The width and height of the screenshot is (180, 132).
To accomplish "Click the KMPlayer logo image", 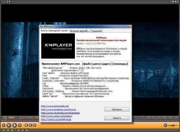I will click(58, 46).
